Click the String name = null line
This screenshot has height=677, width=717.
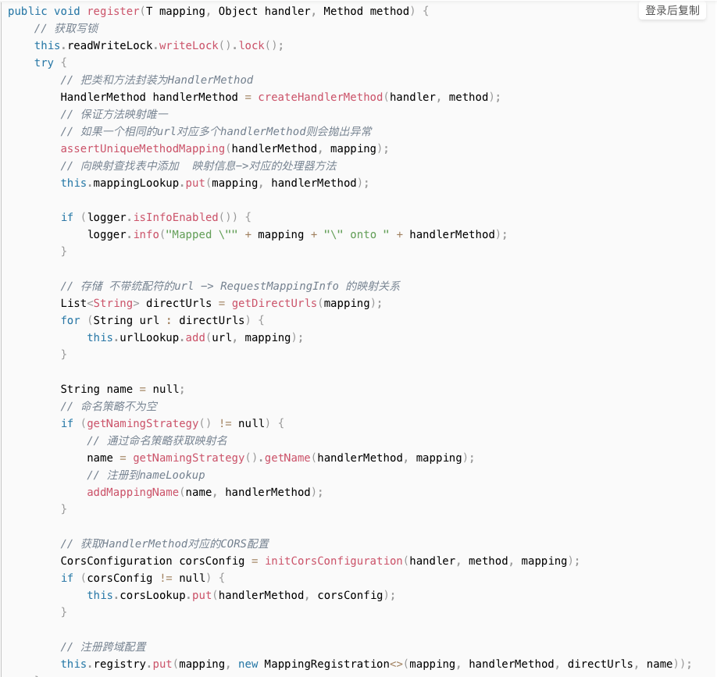(123, 389)
